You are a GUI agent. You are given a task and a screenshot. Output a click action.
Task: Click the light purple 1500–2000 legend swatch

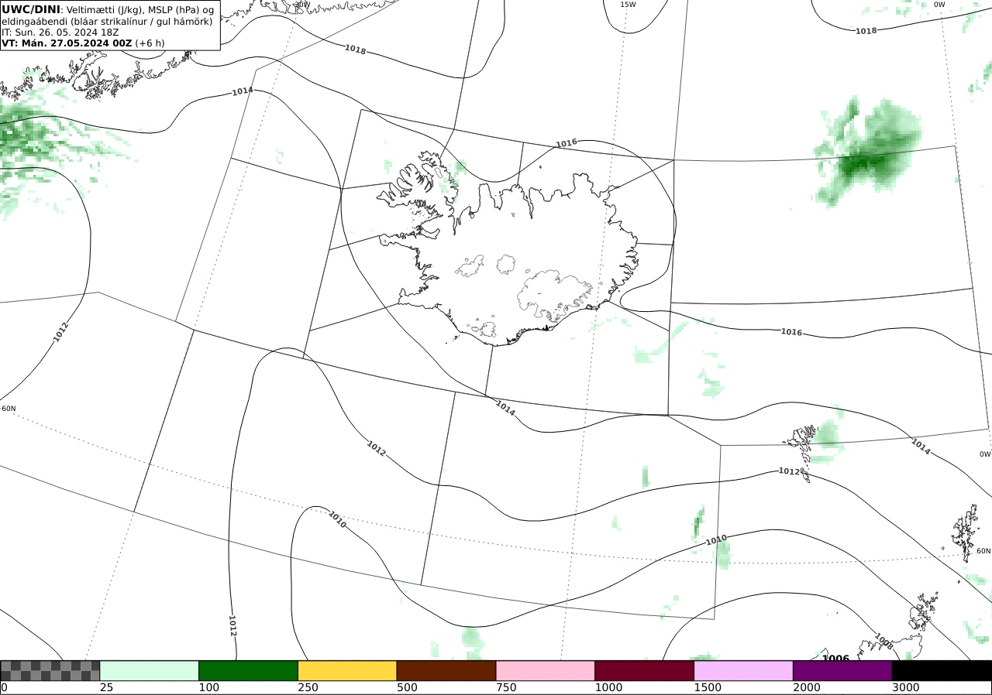[744, 670]
